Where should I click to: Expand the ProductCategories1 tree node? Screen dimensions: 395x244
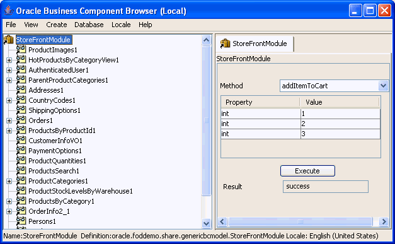[x=9, y=181]
